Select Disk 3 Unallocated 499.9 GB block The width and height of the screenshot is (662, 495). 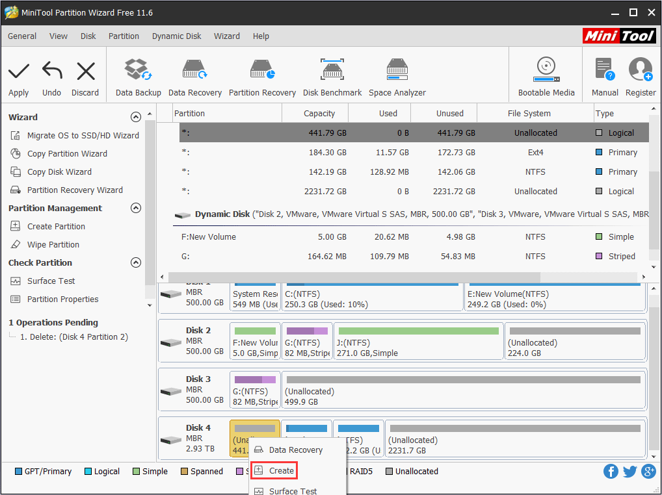click(x=464, y=390)
